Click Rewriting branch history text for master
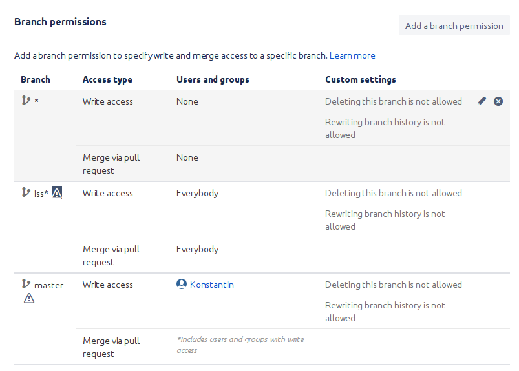This screenshot has height=371, width=519. click(385, 312)
